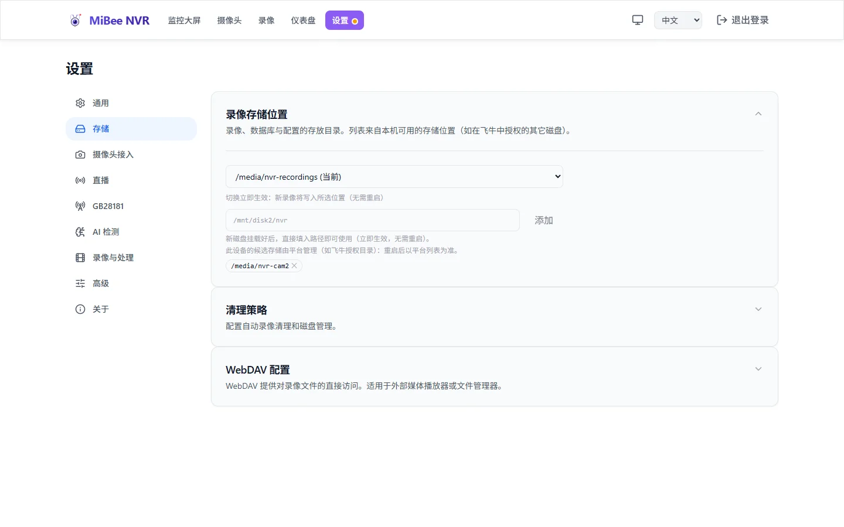Click the brain icon beside AI 检测
Viewport: 844px width, 527px height.
80,232
